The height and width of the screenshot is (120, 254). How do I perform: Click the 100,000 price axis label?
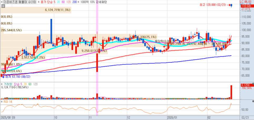point(246,30)
